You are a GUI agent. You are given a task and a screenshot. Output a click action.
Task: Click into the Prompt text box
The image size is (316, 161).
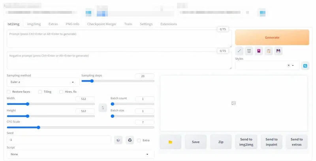click(x=119, y=38)
